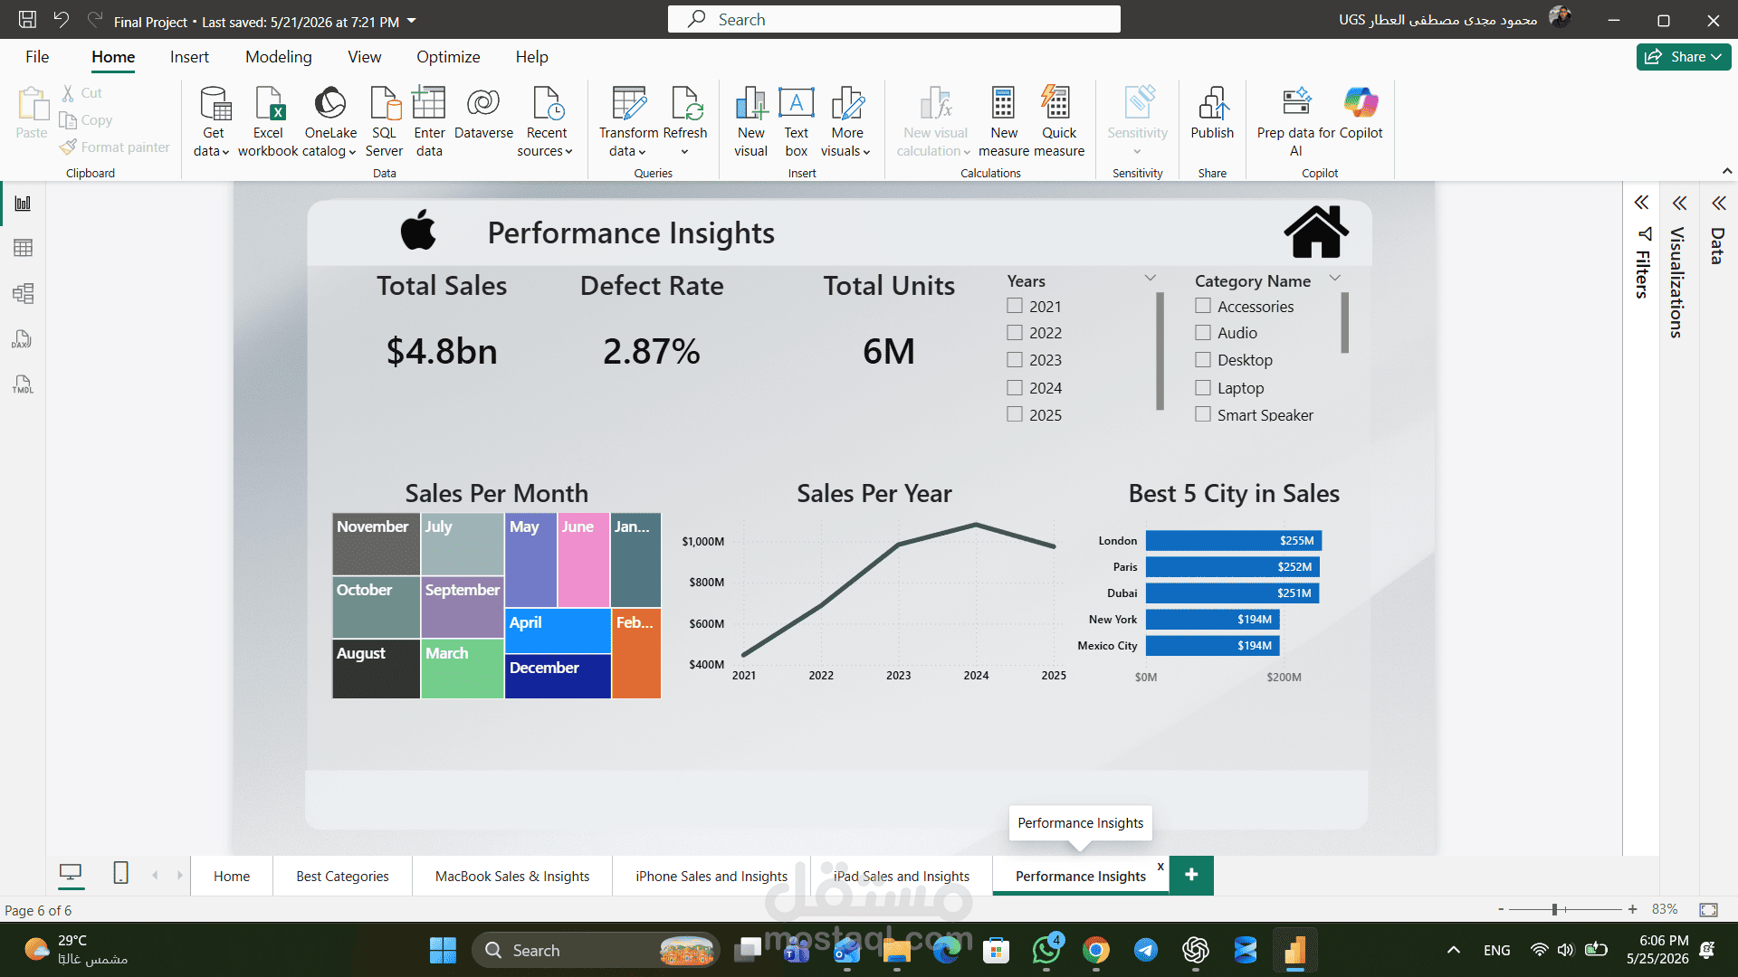
Task: Expand the Years slicer dropdown chevron
Action: pyautogui.click(x=1151, y=278)
